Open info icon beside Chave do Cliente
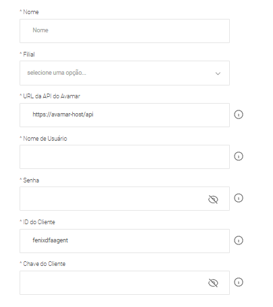The height and width of the screenshot is (307, 273). pyautogui.click(x=239, y=282)
